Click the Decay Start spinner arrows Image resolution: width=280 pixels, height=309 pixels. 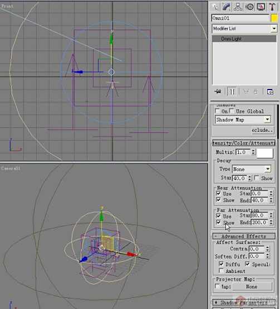point(250,178)
